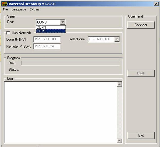Open the Extras menu
This screenshot has width=160, height=147.
35,9
